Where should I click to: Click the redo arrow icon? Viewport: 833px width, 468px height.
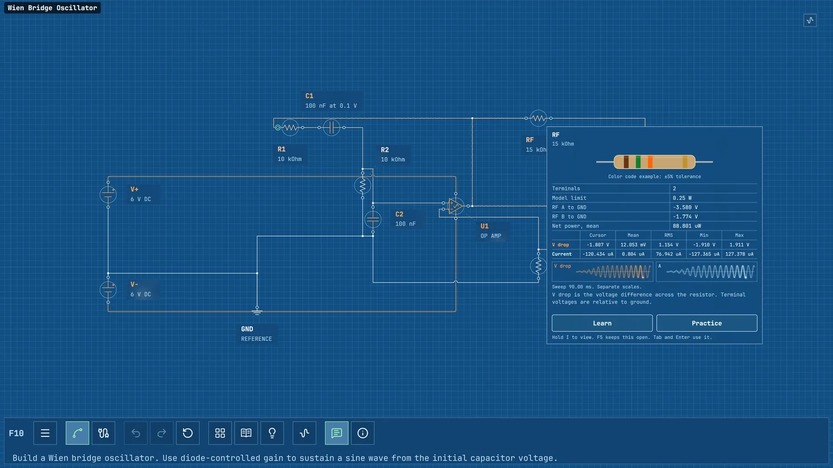(x=162, y=433)
